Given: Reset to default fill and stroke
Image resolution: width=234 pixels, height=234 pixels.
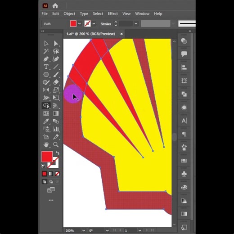Looking at the screenshot, I should [x=43, y=166].
